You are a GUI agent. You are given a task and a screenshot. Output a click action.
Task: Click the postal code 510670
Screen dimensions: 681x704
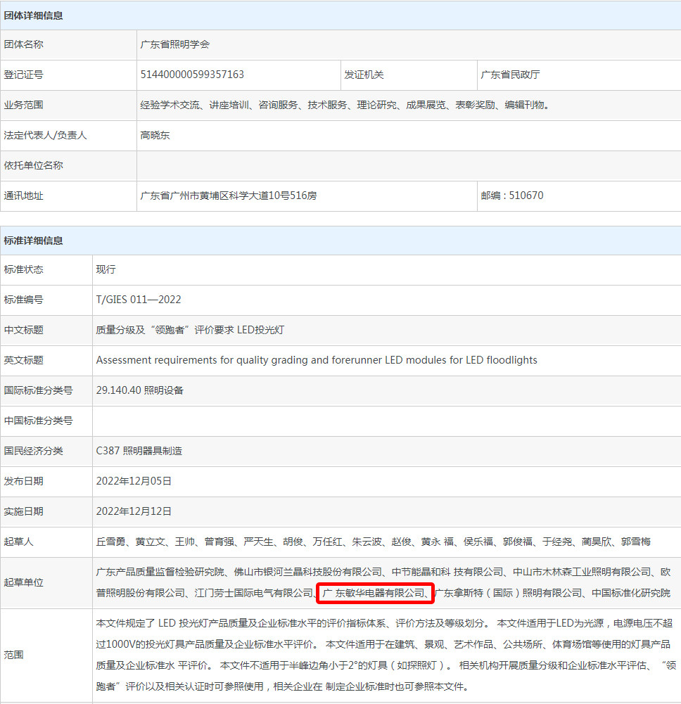[x=512, y=196]
